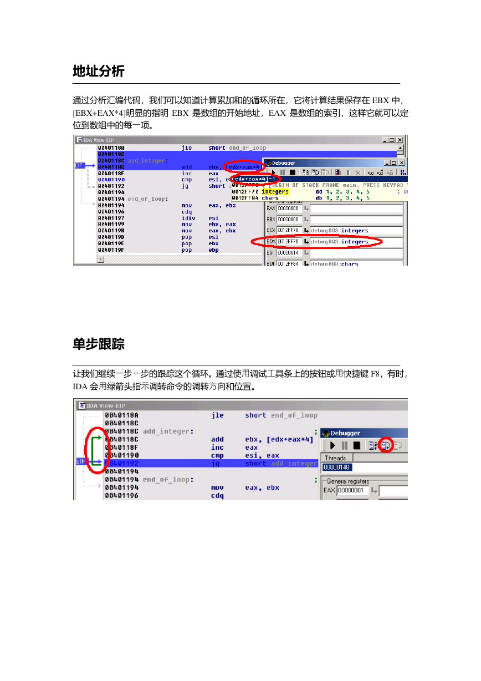Click scroll-up arrow of 地址分析 IDA View

(401, 148)
